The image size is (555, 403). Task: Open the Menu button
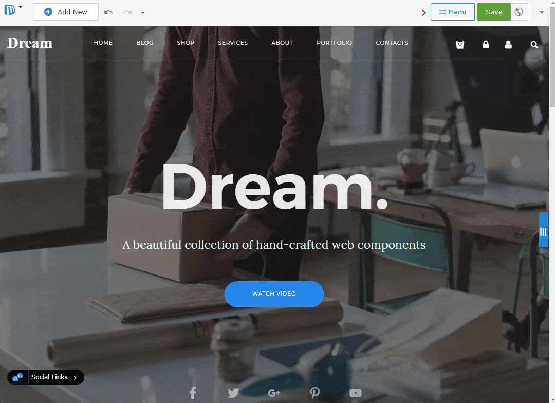pyautogui.click(x=452, y=12)
